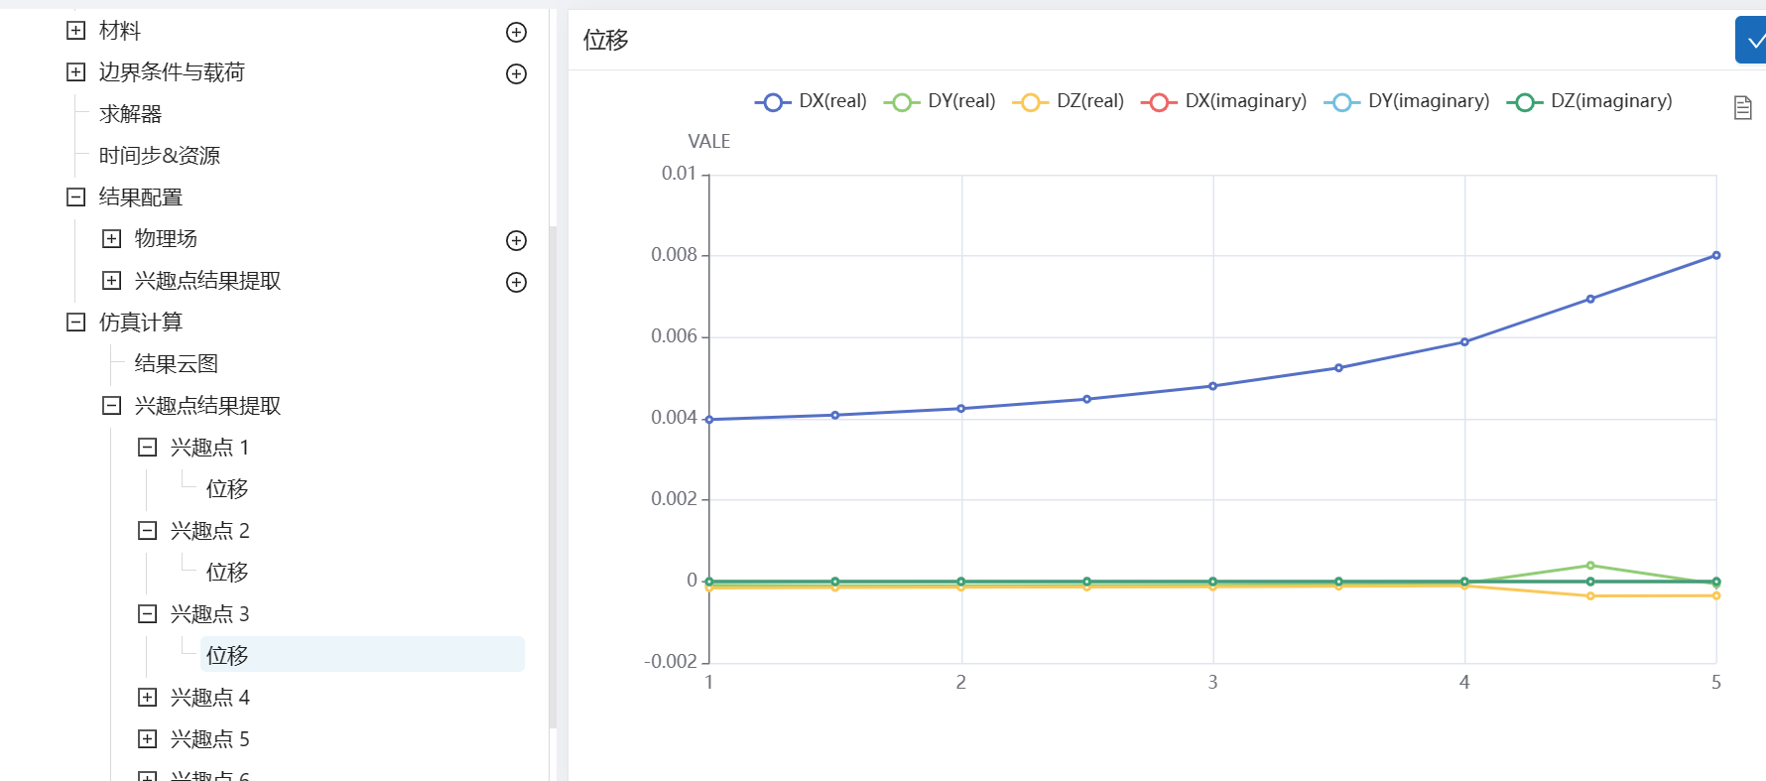Click the blue confirm checkmark button
1766x781 pixels.
coord(1751,41)
